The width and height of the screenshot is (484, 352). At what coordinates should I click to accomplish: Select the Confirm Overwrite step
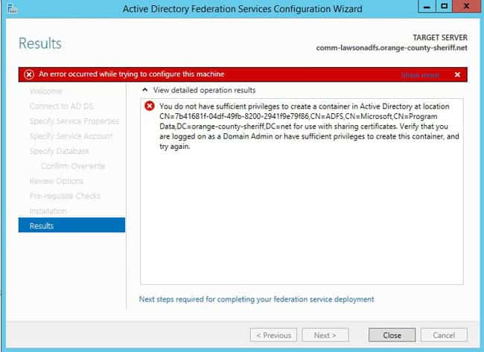[73, 166]
